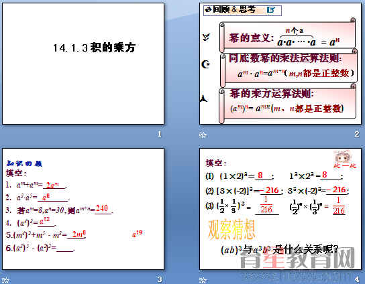Click the animation star icon under slide 2
365x284 pixels.
pos(203,135)
